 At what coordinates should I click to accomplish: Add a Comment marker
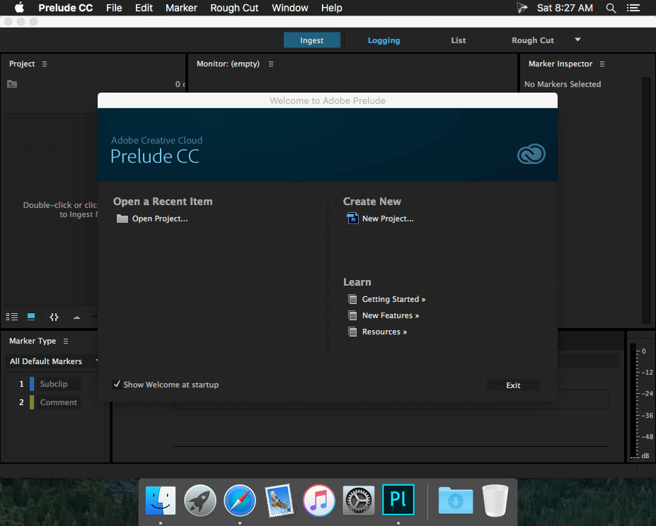(58, 402)
